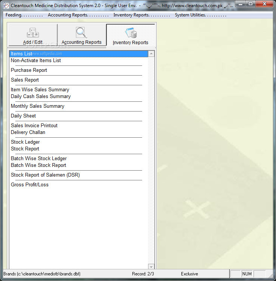Select Batch Wise Stock Report
This screenshot has height=281, width=276.
click(x=38, y=165)
